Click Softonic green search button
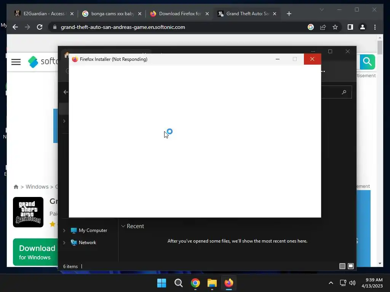 point(367,62)
